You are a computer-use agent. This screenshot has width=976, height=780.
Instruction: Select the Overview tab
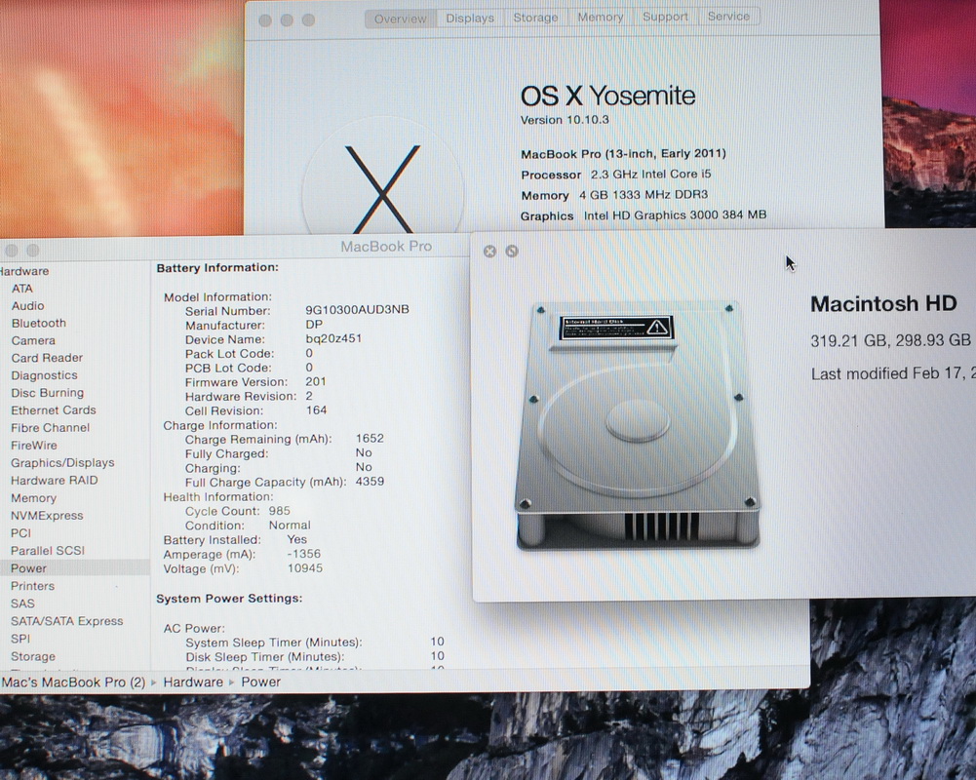[400, 19]
